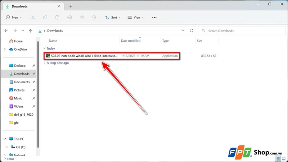288x162 pixels.
Task: Click the 1/18/2023 11:19 AM date cell
Action: (x=135, y=56)
